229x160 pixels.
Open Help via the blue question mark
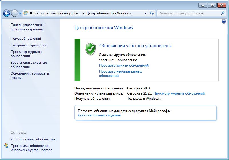click(224, 21)
